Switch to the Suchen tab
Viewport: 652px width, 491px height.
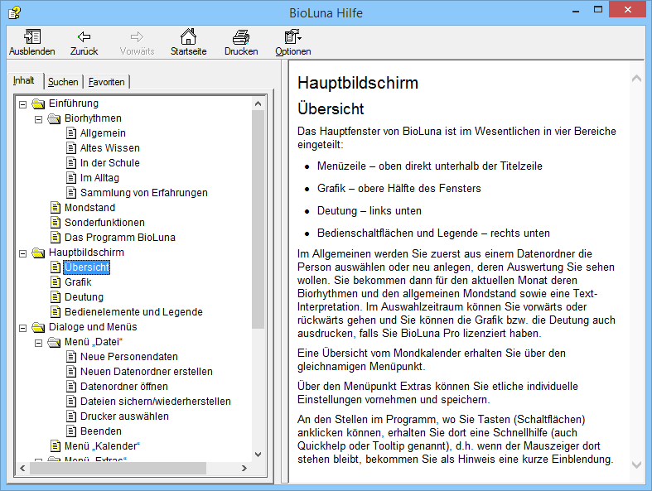[x=62, y=82]
